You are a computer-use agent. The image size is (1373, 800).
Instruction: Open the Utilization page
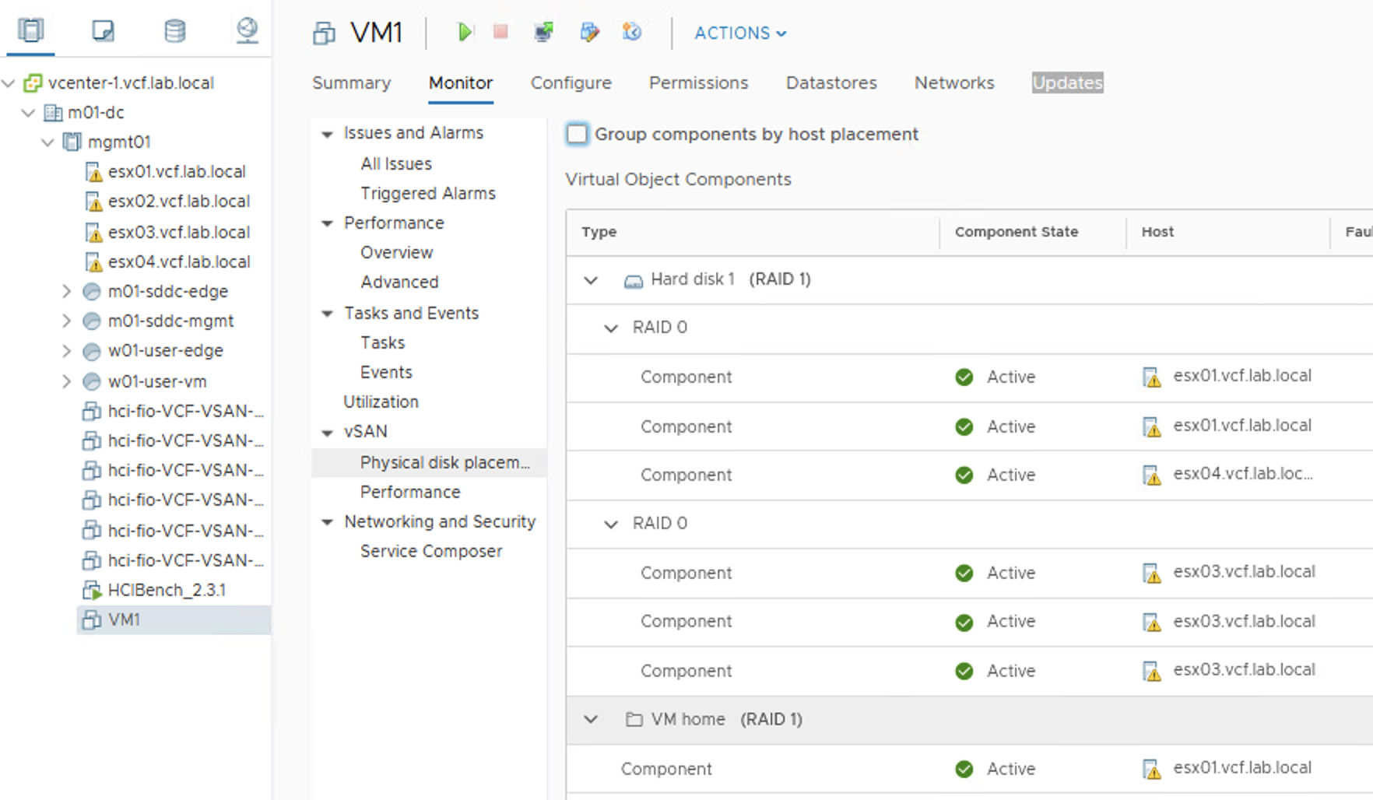coord(381,402)
